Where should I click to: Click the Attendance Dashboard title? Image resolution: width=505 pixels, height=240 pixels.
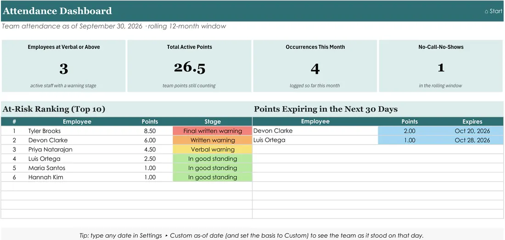coord(57,11)
